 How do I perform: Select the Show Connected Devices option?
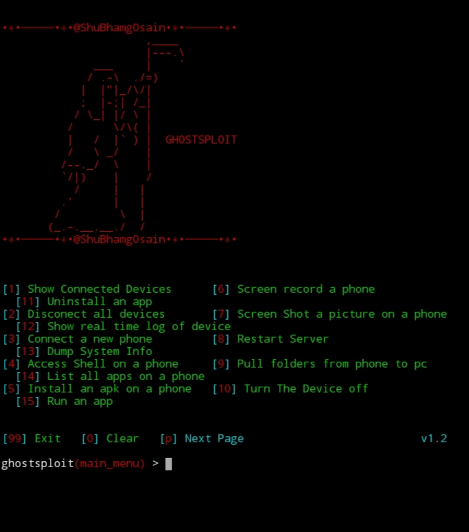(x=87, y=289)
